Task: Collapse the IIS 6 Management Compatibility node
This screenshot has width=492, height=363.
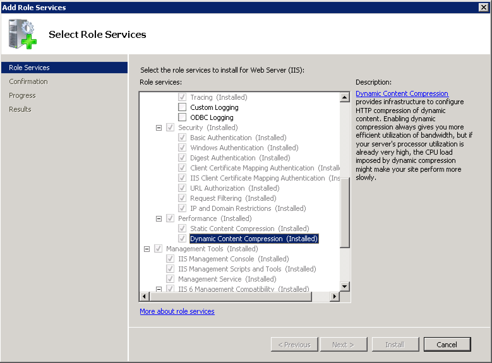Action: coord(159,289)
